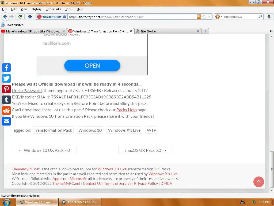Close the Site Blocked tab
This screenshot has height=206, width=274.
point(198,31)
